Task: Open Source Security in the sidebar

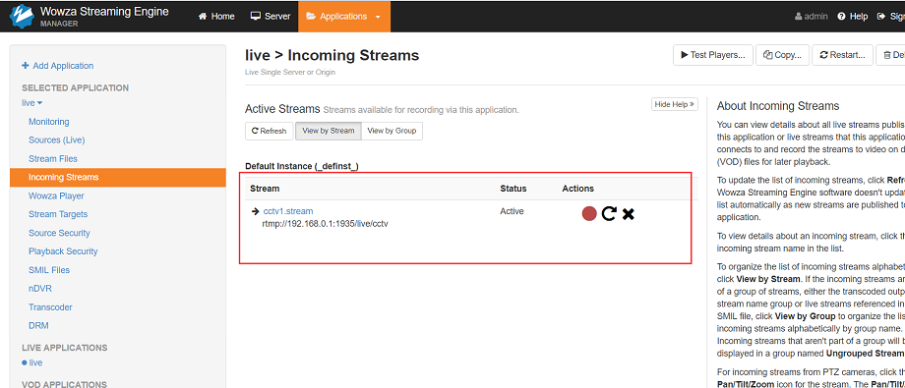Action: pyautogui.click(x=59, y=233)
